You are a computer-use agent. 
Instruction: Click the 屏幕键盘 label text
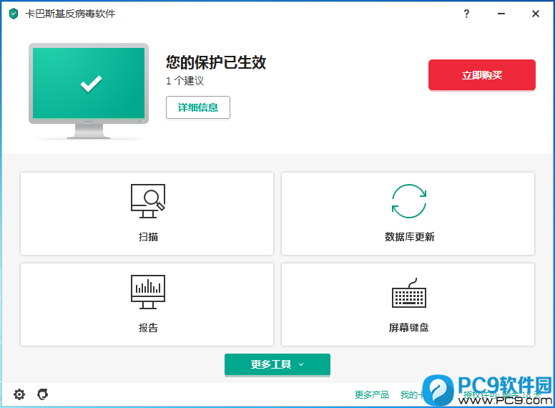click(409, 328)
